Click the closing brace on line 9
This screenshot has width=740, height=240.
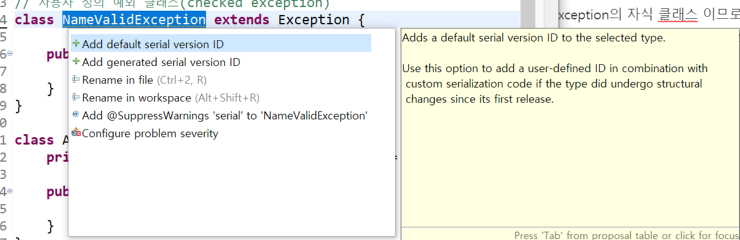click(x=18, y=106)
